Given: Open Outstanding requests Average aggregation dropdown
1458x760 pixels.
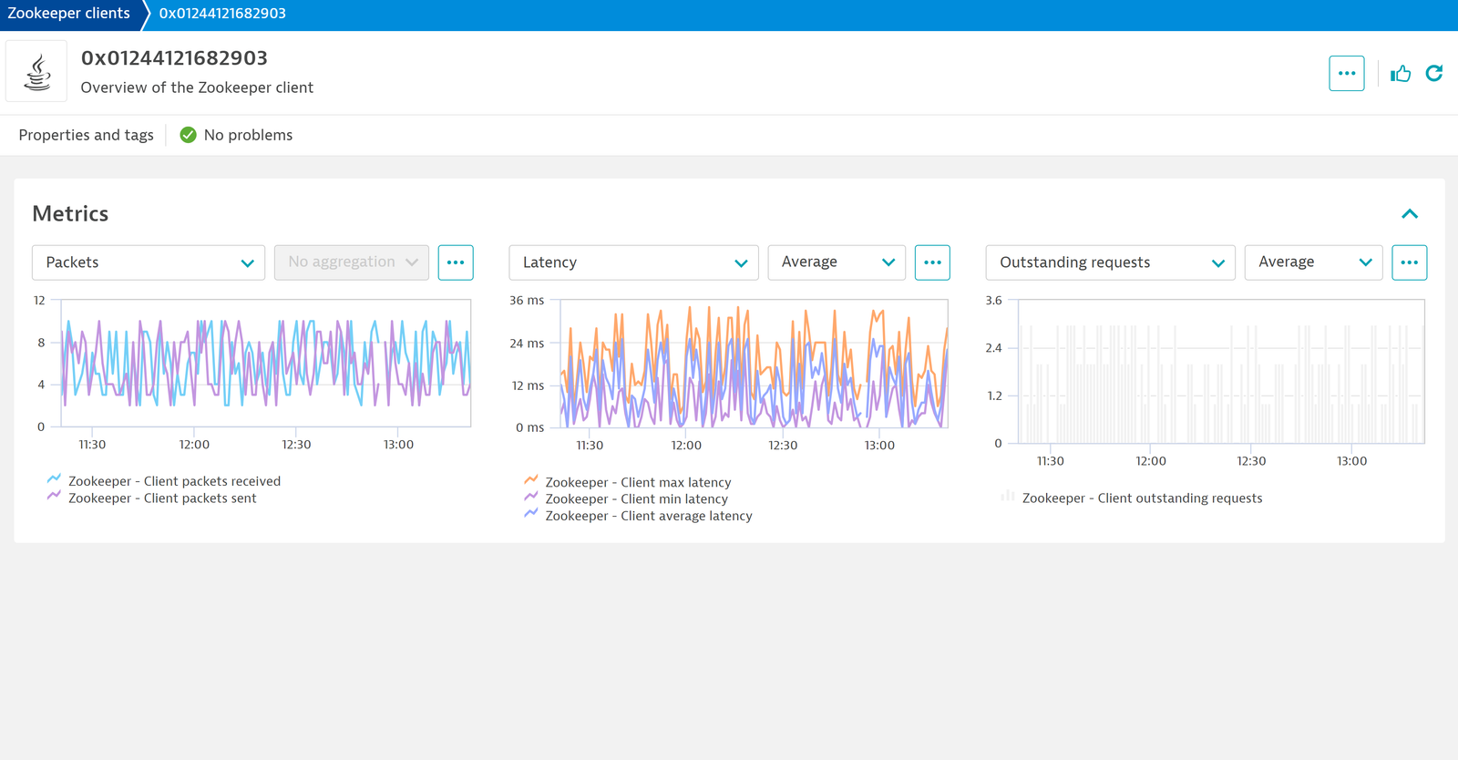Looking at the screenshot, I should pos(1313,262).
